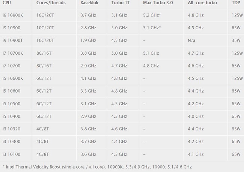Image resolution: width=244 pixels, height=172 pixels.
Task: Click the i3 10100 CPU name
Action: (x=11, y=154)
